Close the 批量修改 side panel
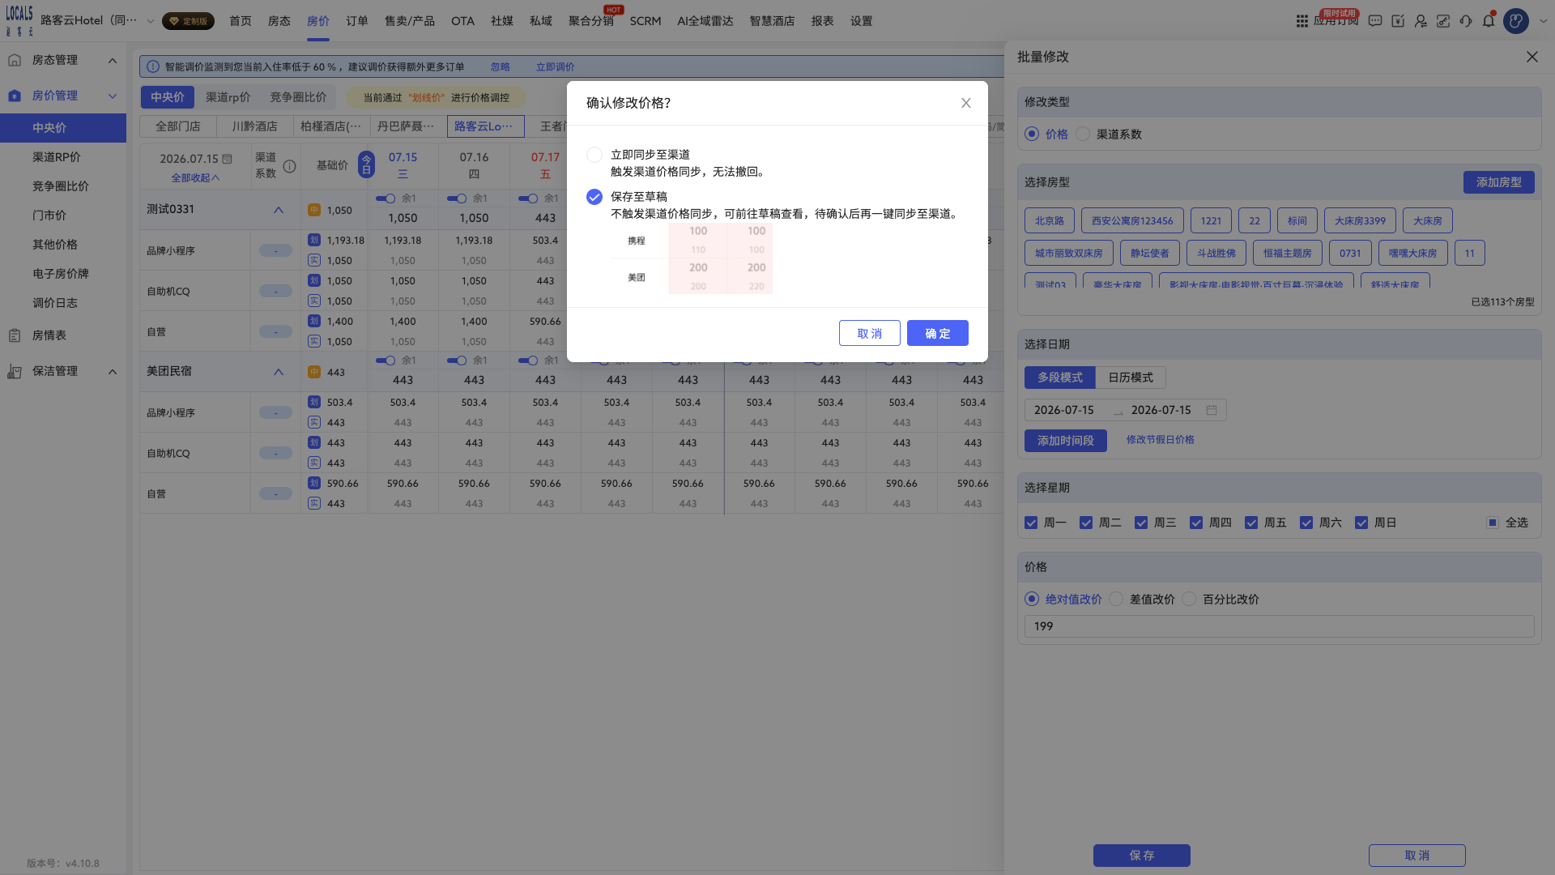Viewport: 1555px width, 875px height. (x=1532, y=57)
